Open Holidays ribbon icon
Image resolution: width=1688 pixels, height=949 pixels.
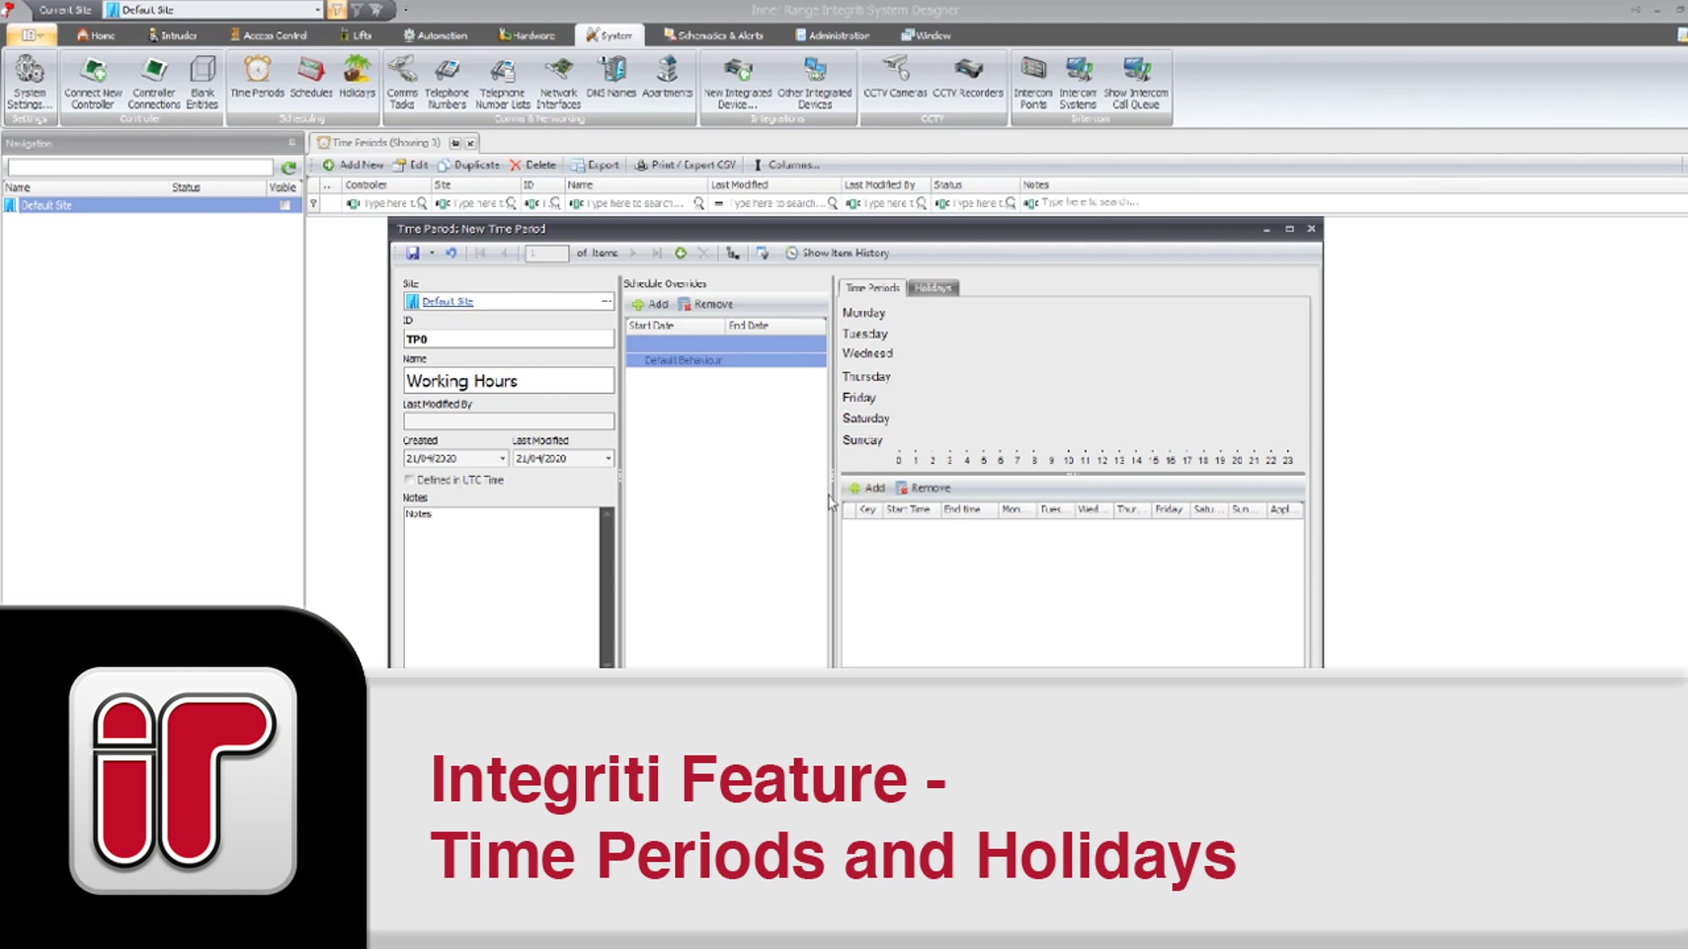[357, 77]
